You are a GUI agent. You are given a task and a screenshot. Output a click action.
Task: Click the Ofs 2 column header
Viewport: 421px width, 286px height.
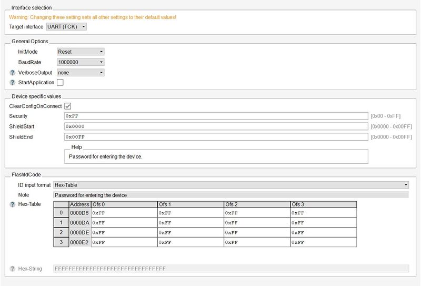(257, 204)
